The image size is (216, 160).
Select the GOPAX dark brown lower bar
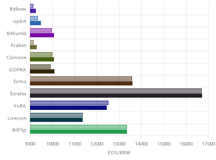tap(42, 71)
